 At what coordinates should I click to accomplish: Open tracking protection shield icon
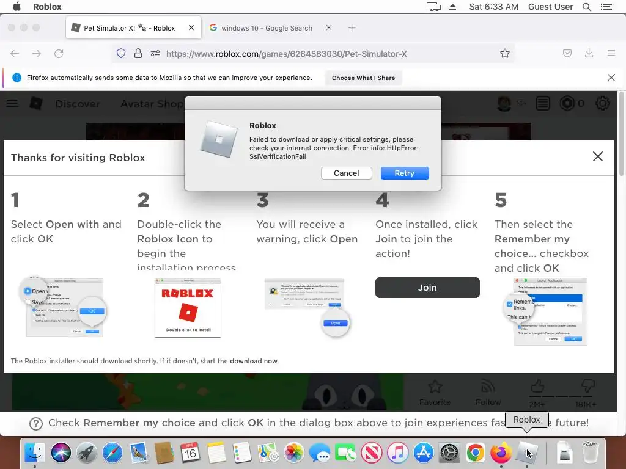121,54
